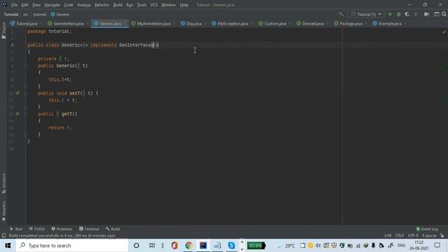Click the Type here to search box

pos(72,246)
